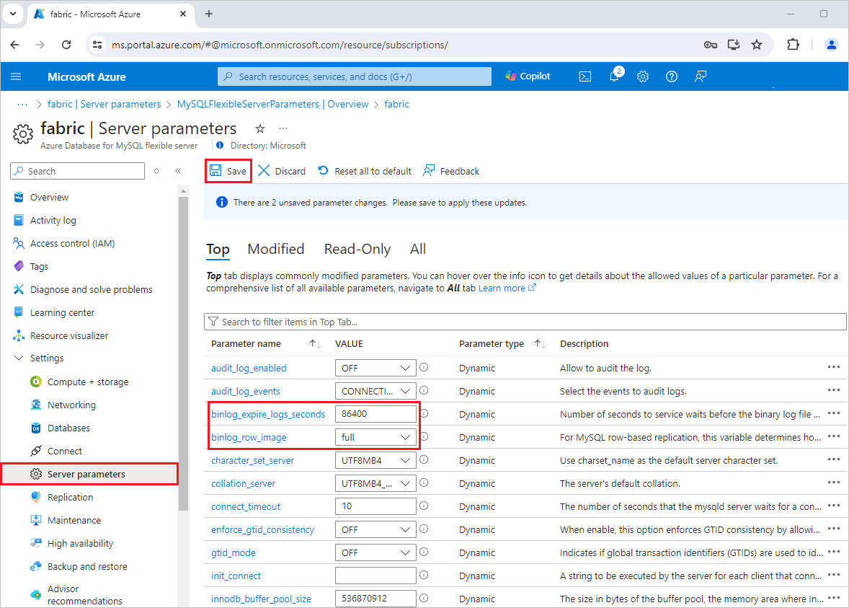
Task: Open the portal hamburger menu
Action: tap(16, 76)
